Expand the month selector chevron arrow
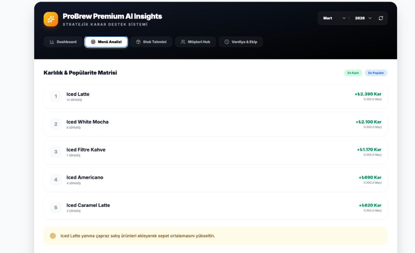 point(344,18)
